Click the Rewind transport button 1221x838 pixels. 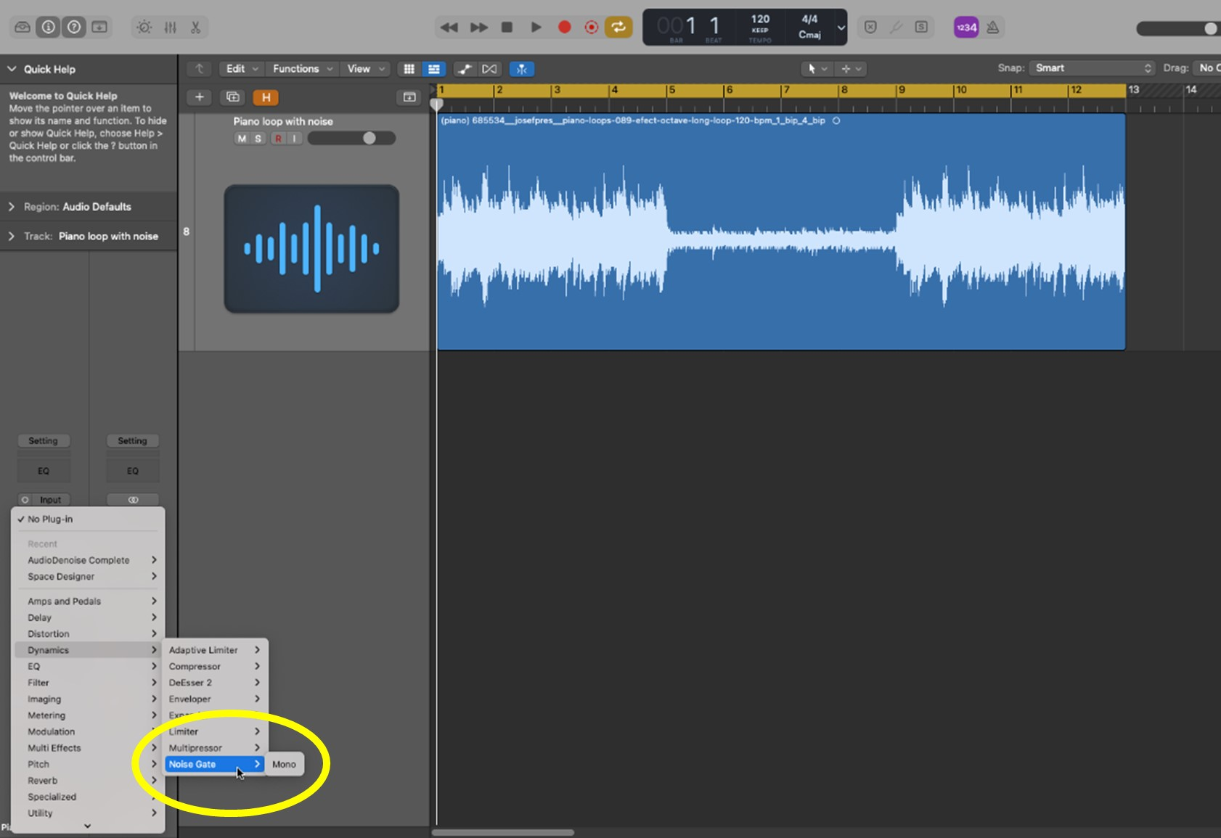[449, 28]
